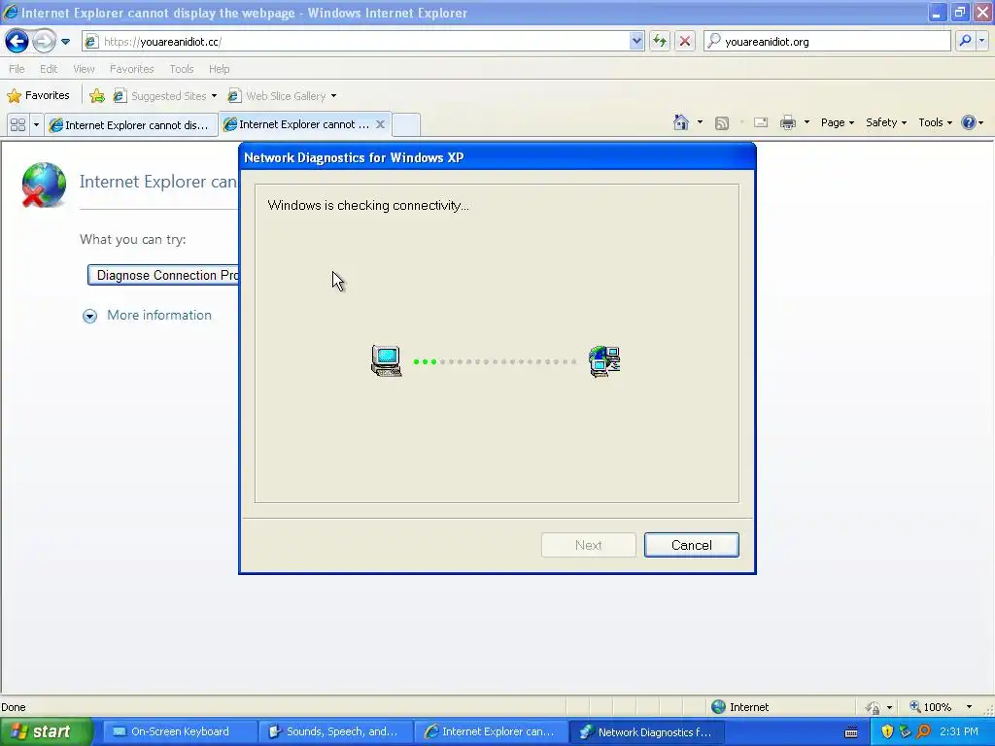Go back with the Back arrow button
The width and height of the screenshot is (995, 746).
pos(17,42)
